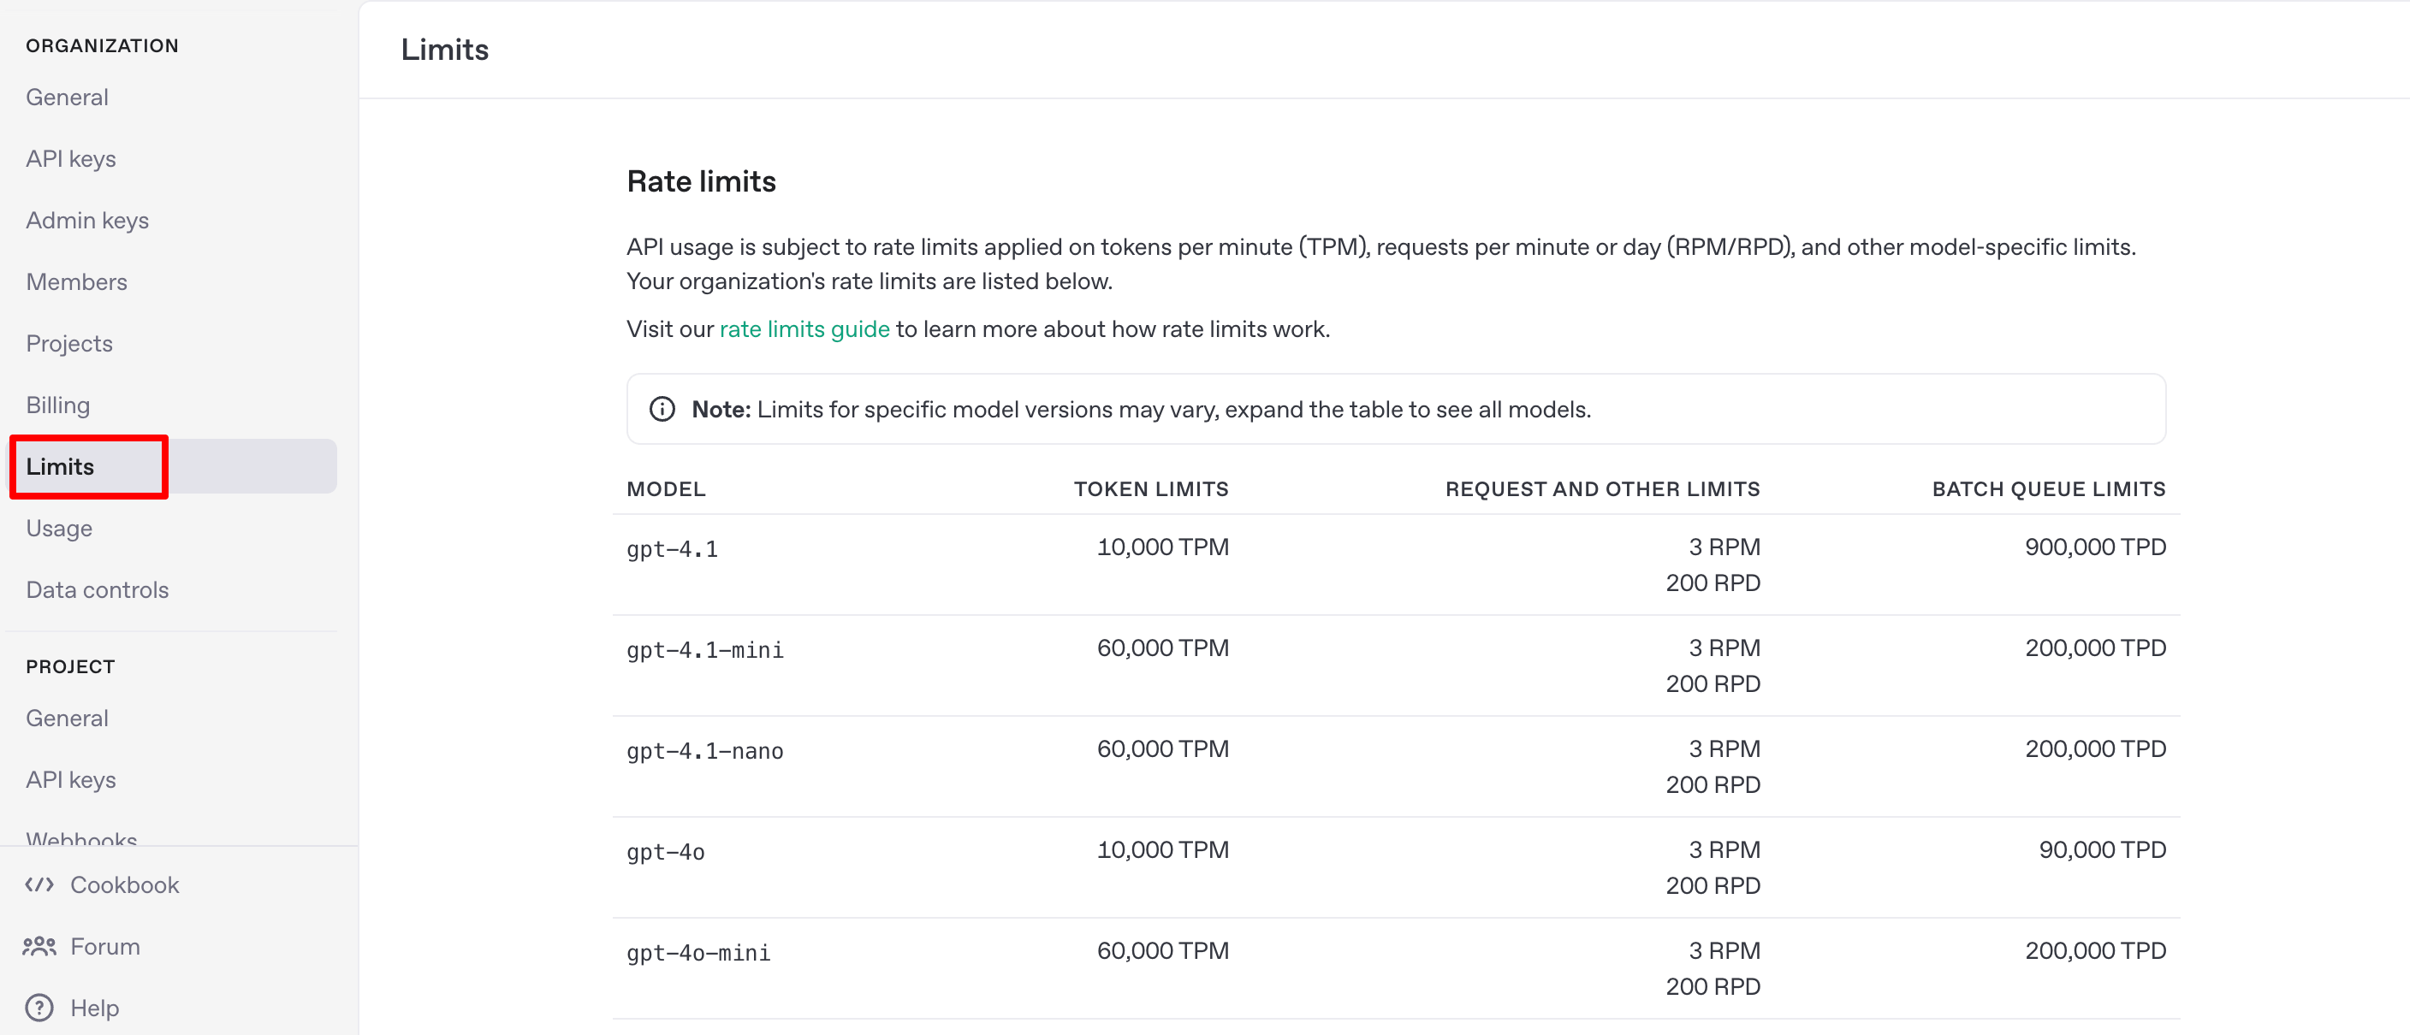Follow the rate limits guide link
Image resolution: width=2410 pixels, height=1035 pixels.
click(804, 329)
